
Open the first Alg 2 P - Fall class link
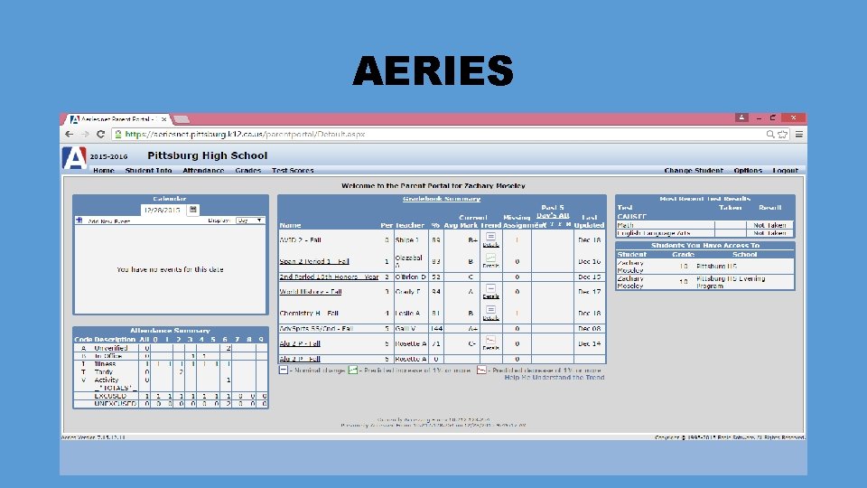coord(300,343)
